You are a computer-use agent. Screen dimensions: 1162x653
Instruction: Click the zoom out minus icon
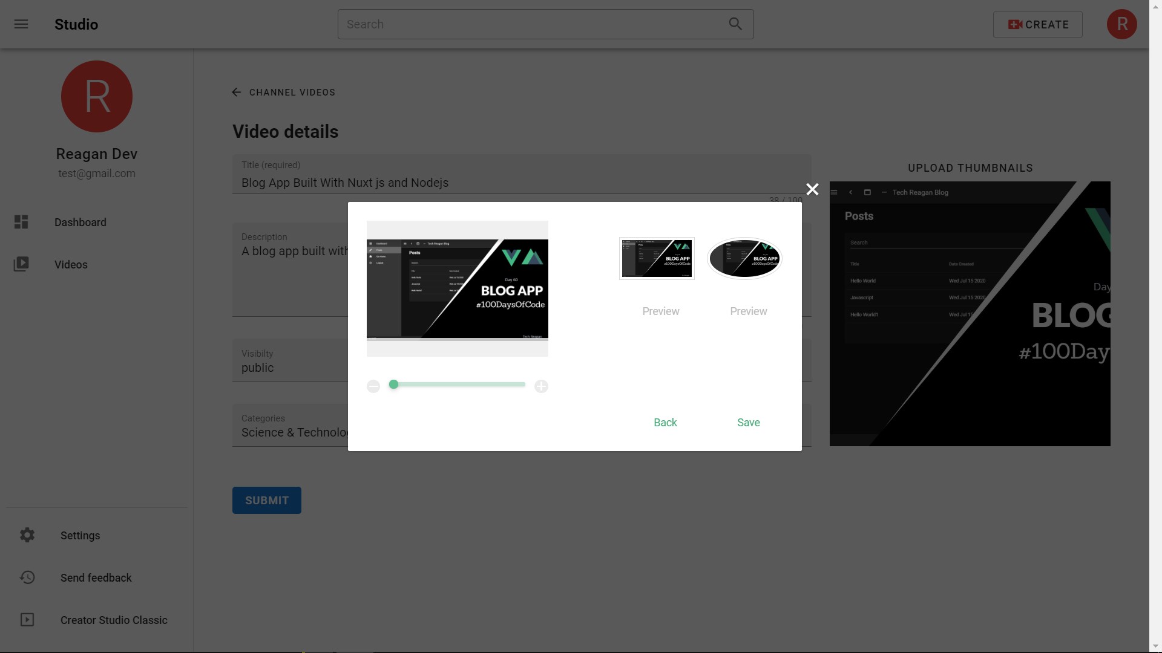pyautogui.click(x=373, y=386)
